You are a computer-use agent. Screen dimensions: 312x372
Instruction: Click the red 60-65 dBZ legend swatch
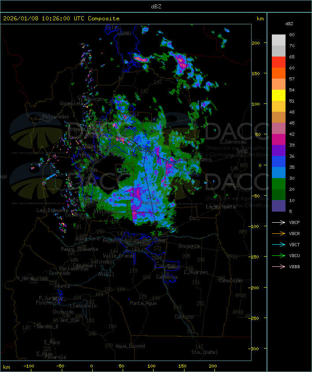[278, 62]
